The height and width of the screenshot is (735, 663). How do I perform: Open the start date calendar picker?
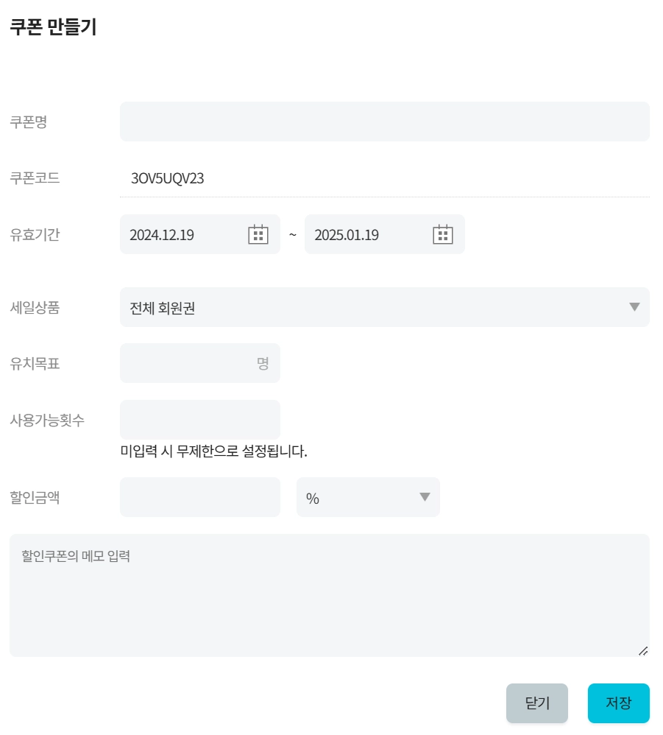258,234
